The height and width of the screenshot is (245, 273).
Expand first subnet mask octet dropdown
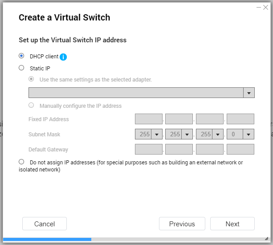click(x=156, y=134)
